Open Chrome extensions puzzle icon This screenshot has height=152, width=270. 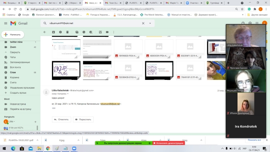tap(255, 9)
